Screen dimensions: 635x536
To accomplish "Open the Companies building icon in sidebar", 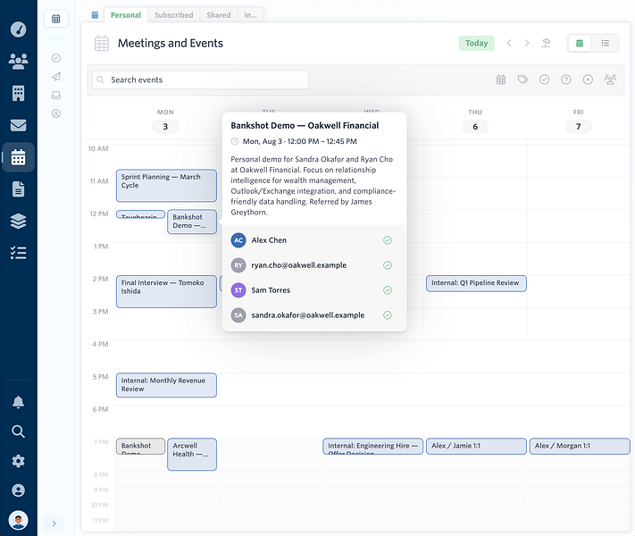I will 18,93.
